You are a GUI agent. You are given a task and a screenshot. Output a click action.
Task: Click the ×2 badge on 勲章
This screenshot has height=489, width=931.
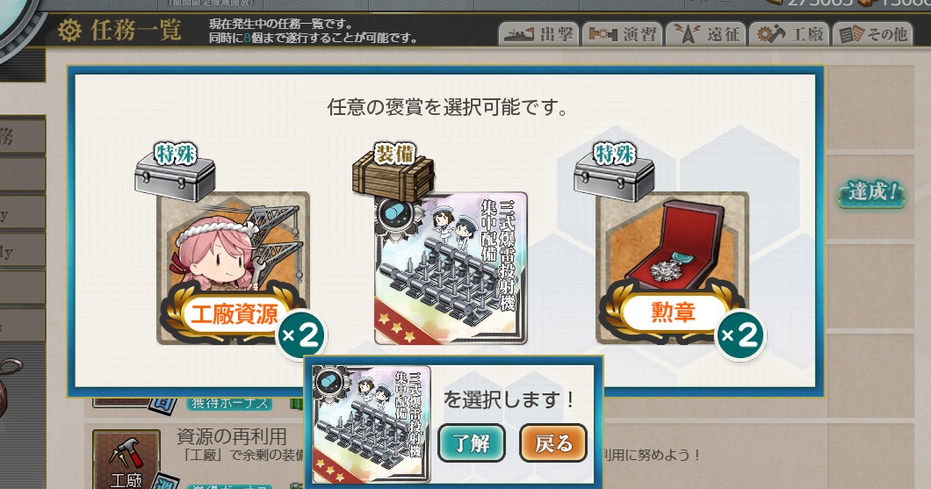[740, 336]
